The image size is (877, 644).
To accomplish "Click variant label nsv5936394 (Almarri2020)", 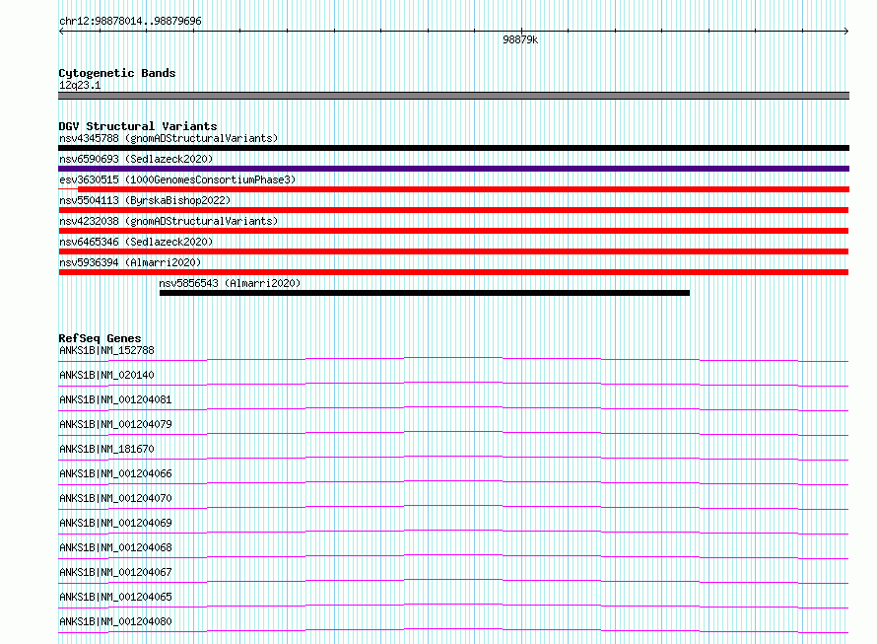I will [x=130, y=262].
